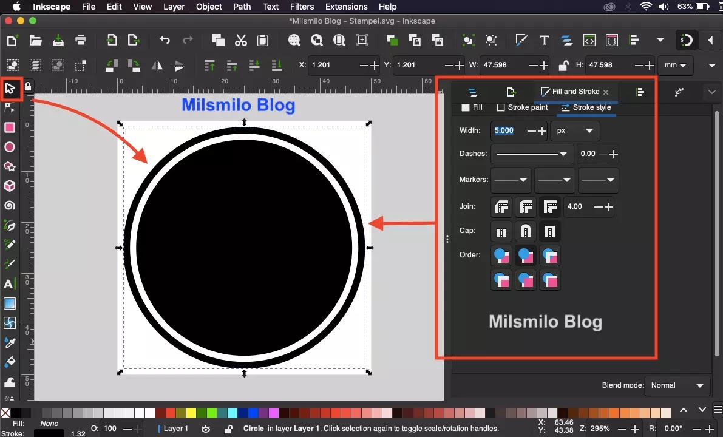The width and height of the screenshot is (723, 437).
Task: Open the mm units dropdown
Action: [676, 66]
